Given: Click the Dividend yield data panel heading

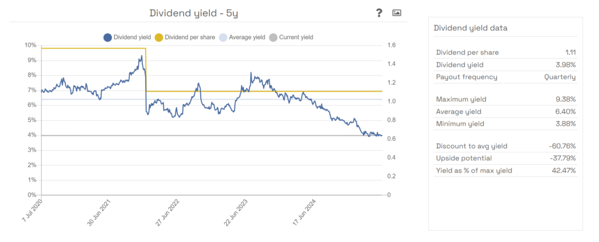Looking at the screenshot, I should point(471,28).
